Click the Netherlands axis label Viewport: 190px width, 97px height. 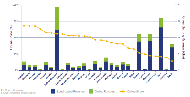coord(102,78)
